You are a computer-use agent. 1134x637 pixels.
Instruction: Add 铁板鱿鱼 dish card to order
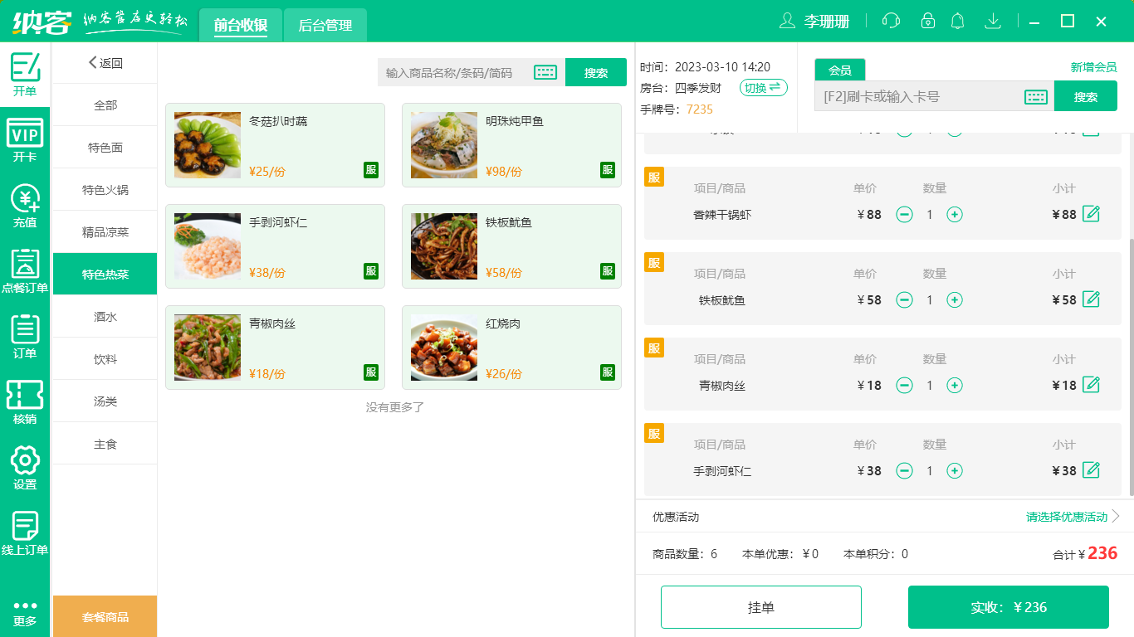[x=511, y=246]
